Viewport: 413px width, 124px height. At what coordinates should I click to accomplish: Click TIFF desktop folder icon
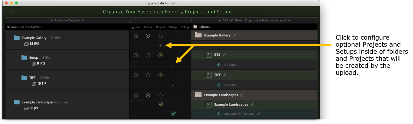click(x=24, y=78)
